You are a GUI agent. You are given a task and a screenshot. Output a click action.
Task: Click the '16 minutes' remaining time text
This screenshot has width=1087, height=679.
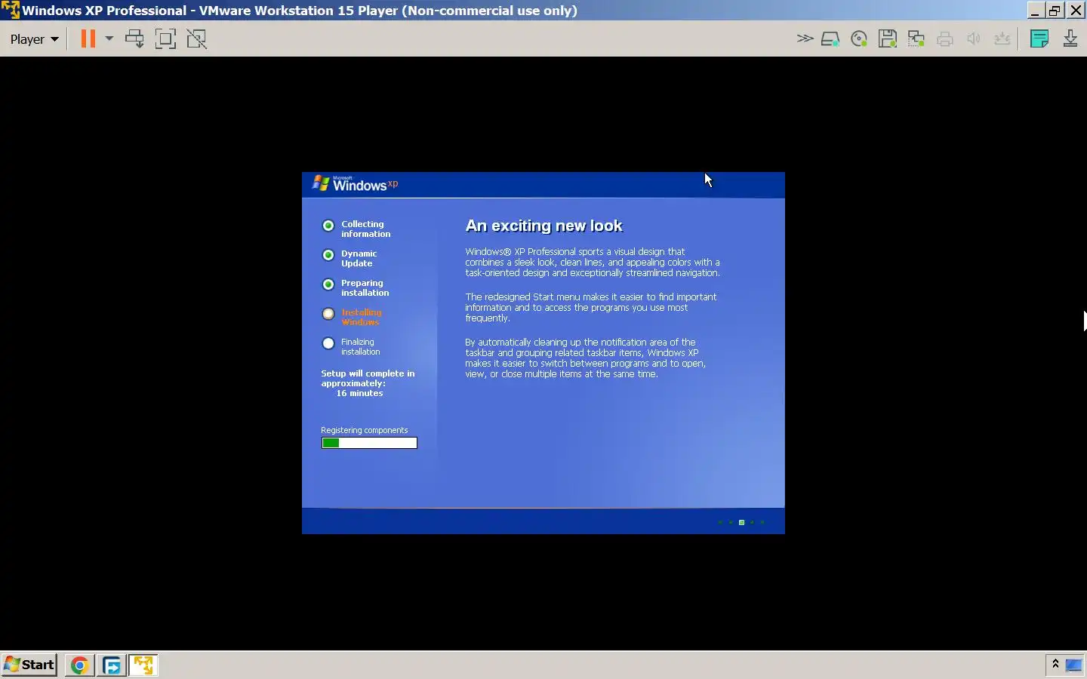click(359, 393)
